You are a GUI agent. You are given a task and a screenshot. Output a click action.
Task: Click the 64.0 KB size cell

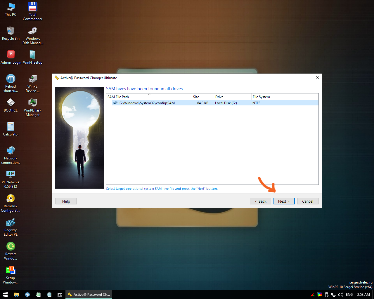pos(202,103)
